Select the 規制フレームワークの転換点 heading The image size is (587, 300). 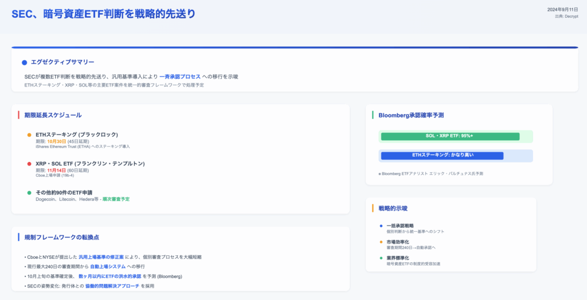[62, 237]
